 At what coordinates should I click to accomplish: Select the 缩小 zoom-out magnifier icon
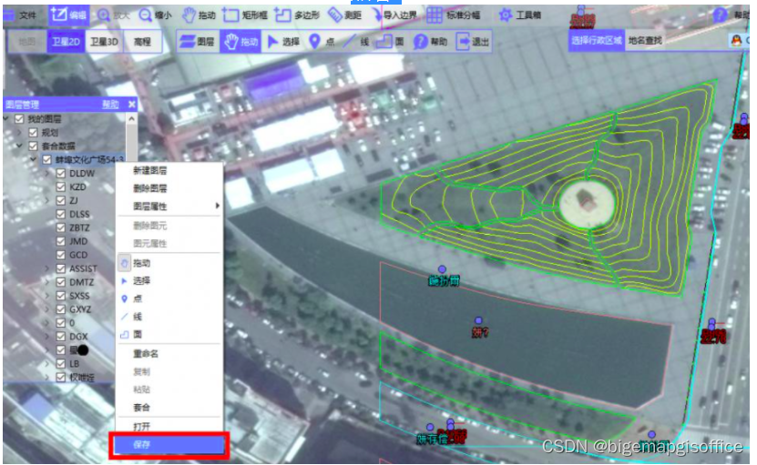pos(146,15)
